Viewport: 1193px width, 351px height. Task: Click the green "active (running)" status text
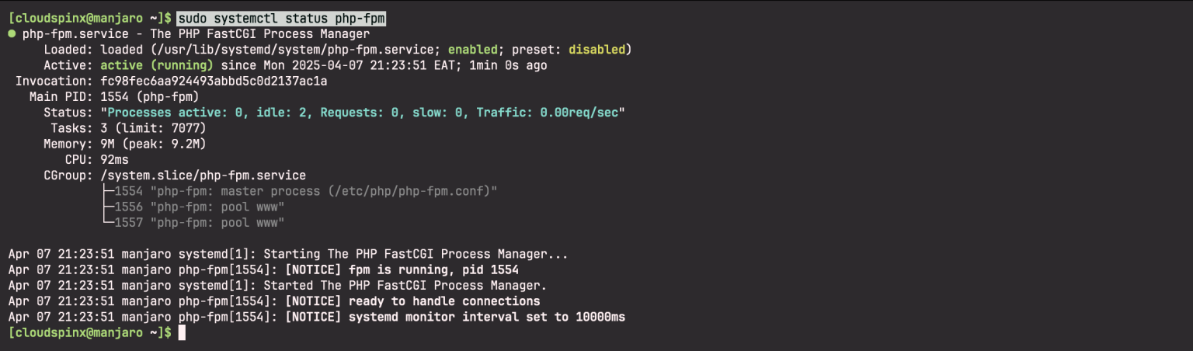tap(156, 65)
